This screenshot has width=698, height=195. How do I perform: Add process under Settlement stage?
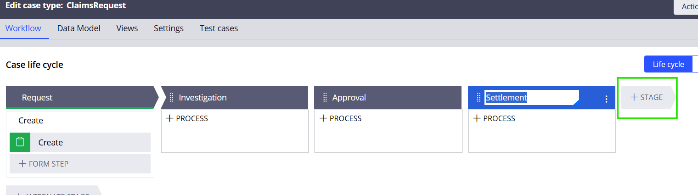pyautogui.click(x=494, y=118)
